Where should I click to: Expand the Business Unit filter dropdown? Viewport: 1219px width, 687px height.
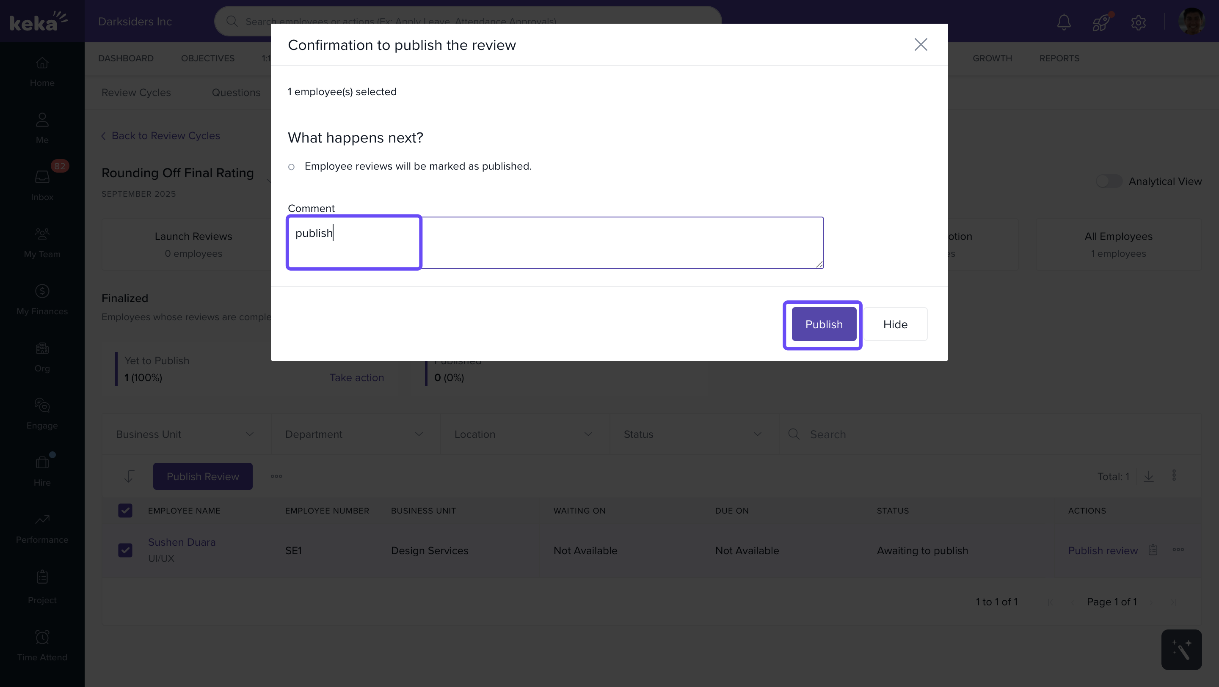(x=185, y=434)
